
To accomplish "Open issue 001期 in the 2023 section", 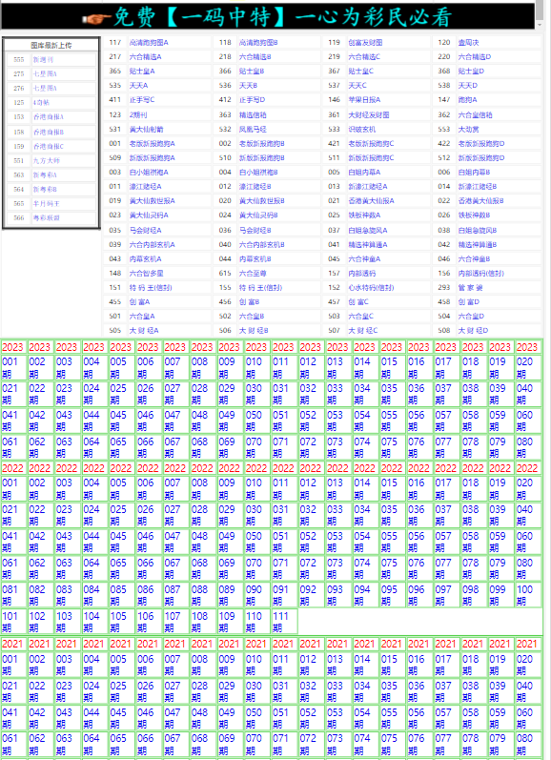I will pos(13,368).
